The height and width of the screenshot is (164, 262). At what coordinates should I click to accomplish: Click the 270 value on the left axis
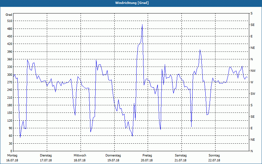(x=9, y=82)
